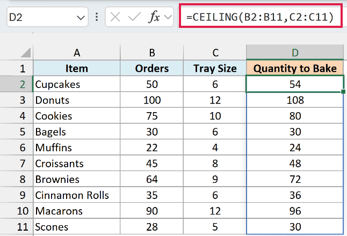
Task: Cancel the formula entry with the X icon
Action: pyautogui.click(x=115, y=17)
